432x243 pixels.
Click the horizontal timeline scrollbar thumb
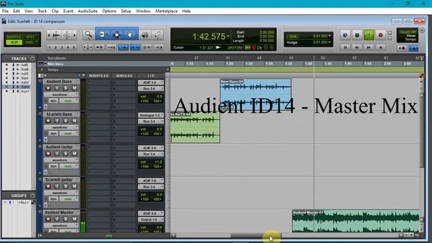click(256, 236)
